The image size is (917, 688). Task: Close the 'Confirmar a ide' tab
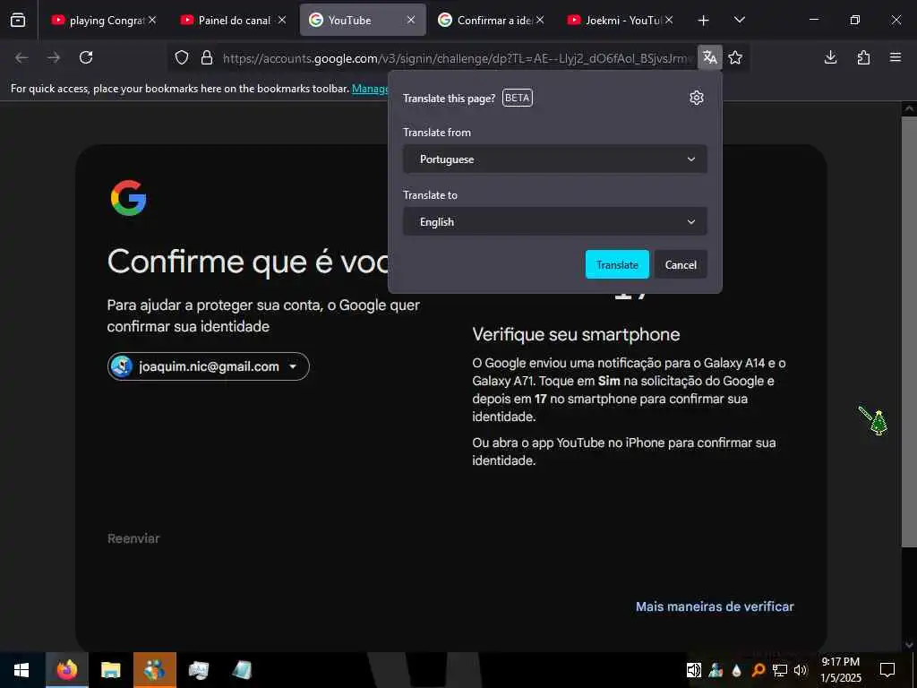[x=540, y=20]
